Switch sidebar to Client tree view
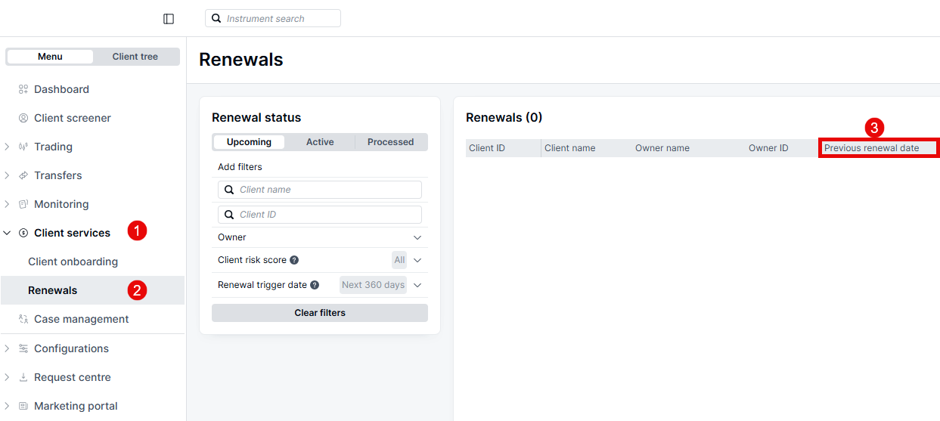 [135, 57]
